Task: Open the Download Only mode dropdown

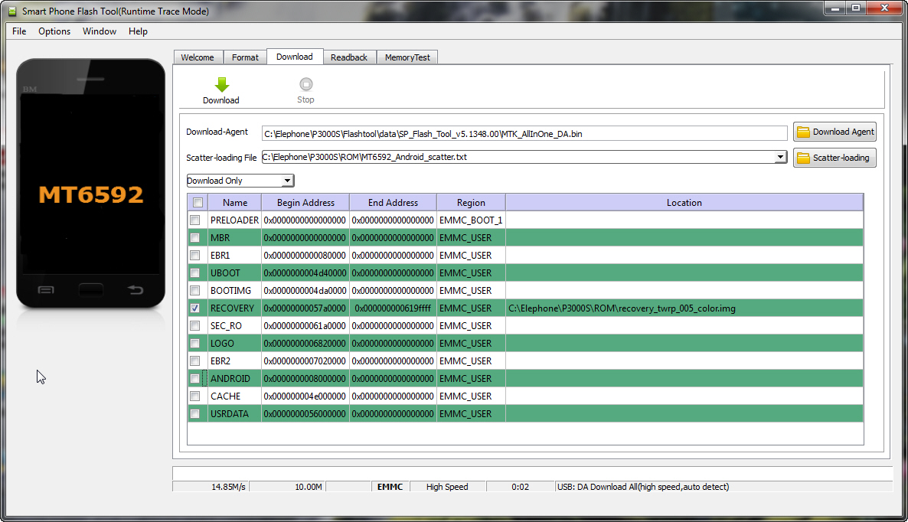Action: (288, 180)
